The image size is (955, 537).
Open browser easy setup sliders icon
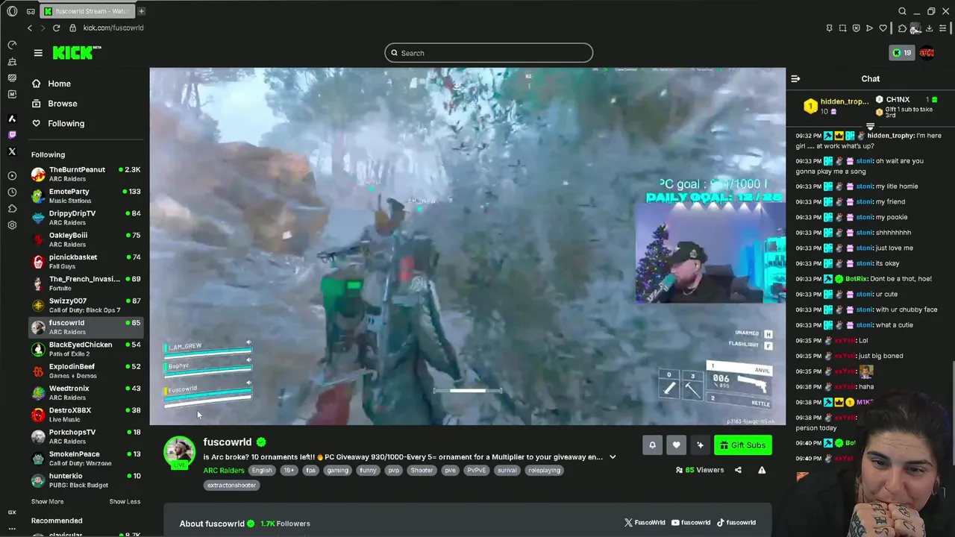click(943, 28)
